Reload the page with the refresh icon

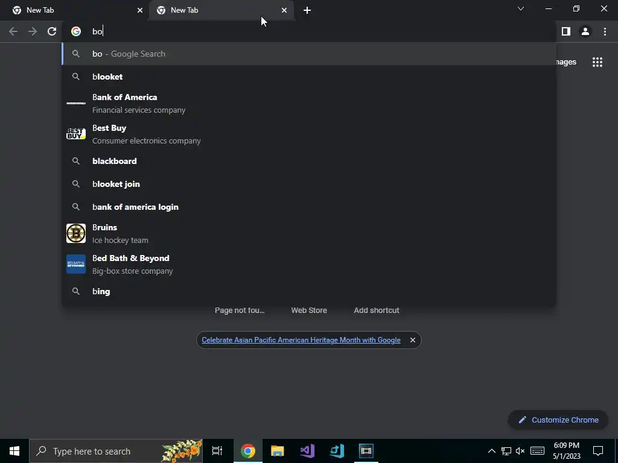click(52, 31)
